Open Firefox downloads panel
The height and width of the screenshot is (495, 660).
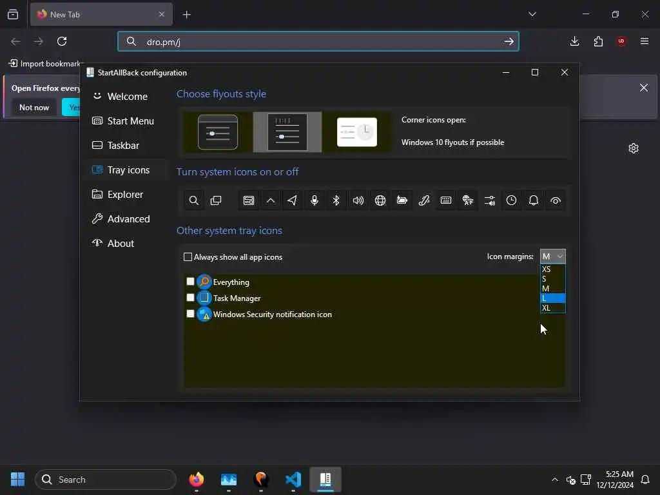coord(574,41)
